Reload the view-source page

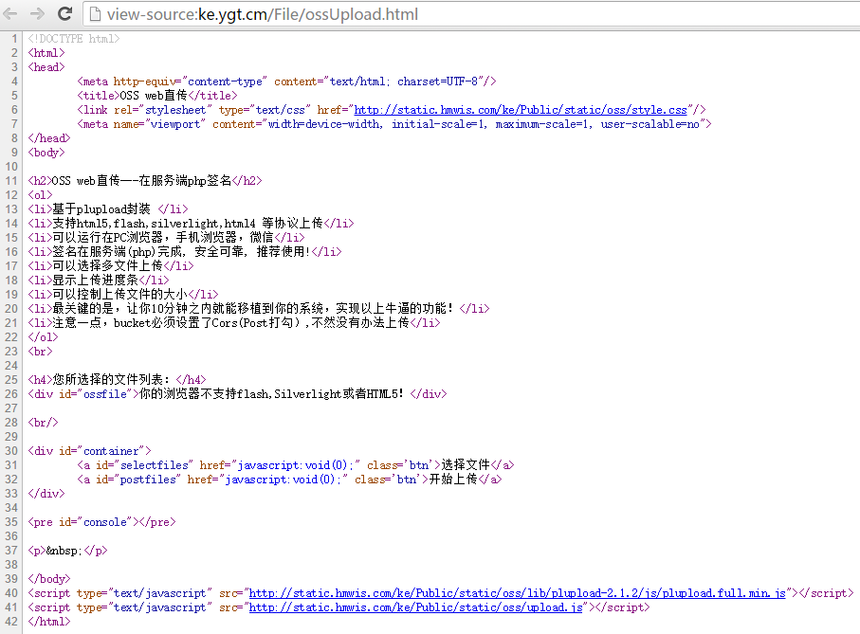pos(64,14)
